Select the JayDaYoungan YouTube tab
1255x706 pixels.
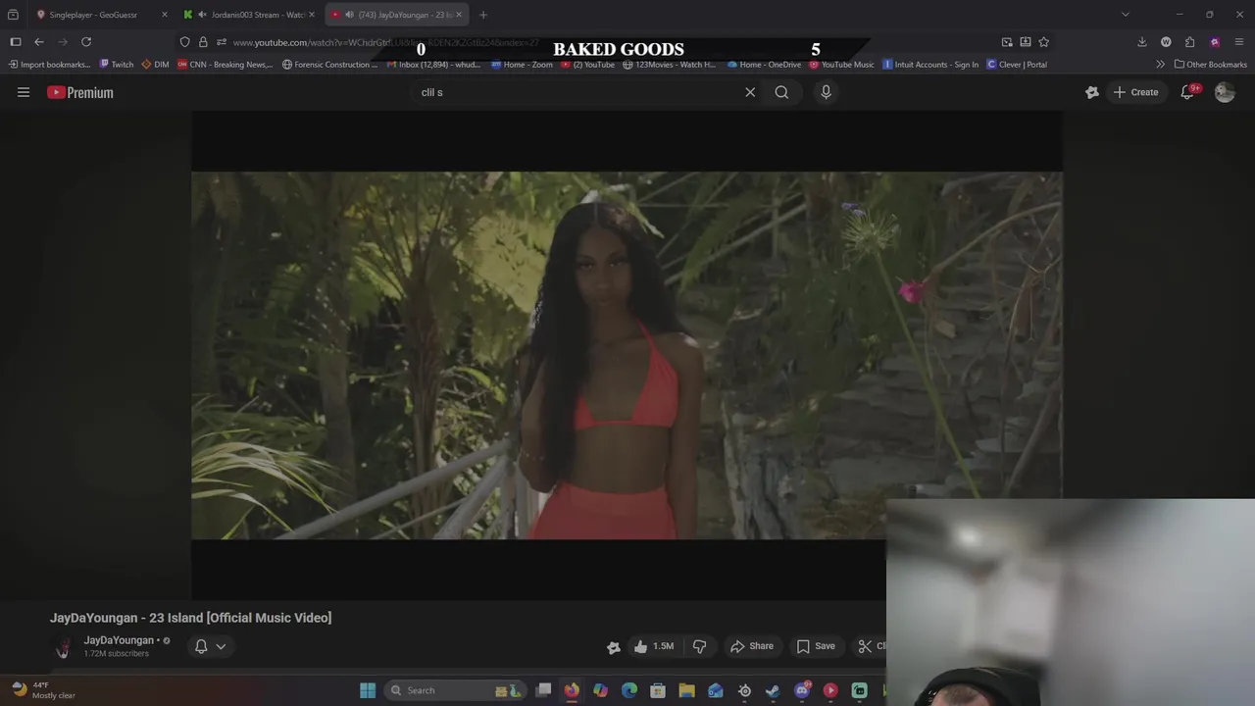(397, 15)
